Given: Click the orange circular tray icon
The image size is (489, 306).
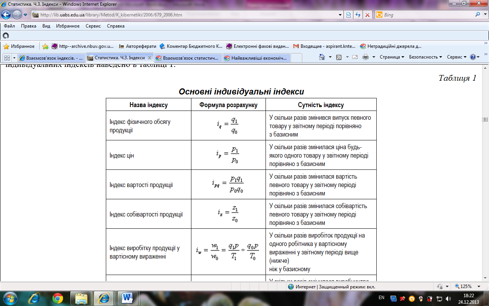Looking at the screenshot, I should tap(412, 298).
